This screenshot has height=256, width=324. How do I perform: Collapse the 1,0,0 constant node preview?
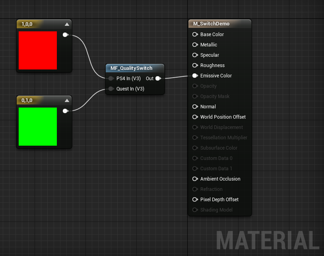[x=67, y=24]
